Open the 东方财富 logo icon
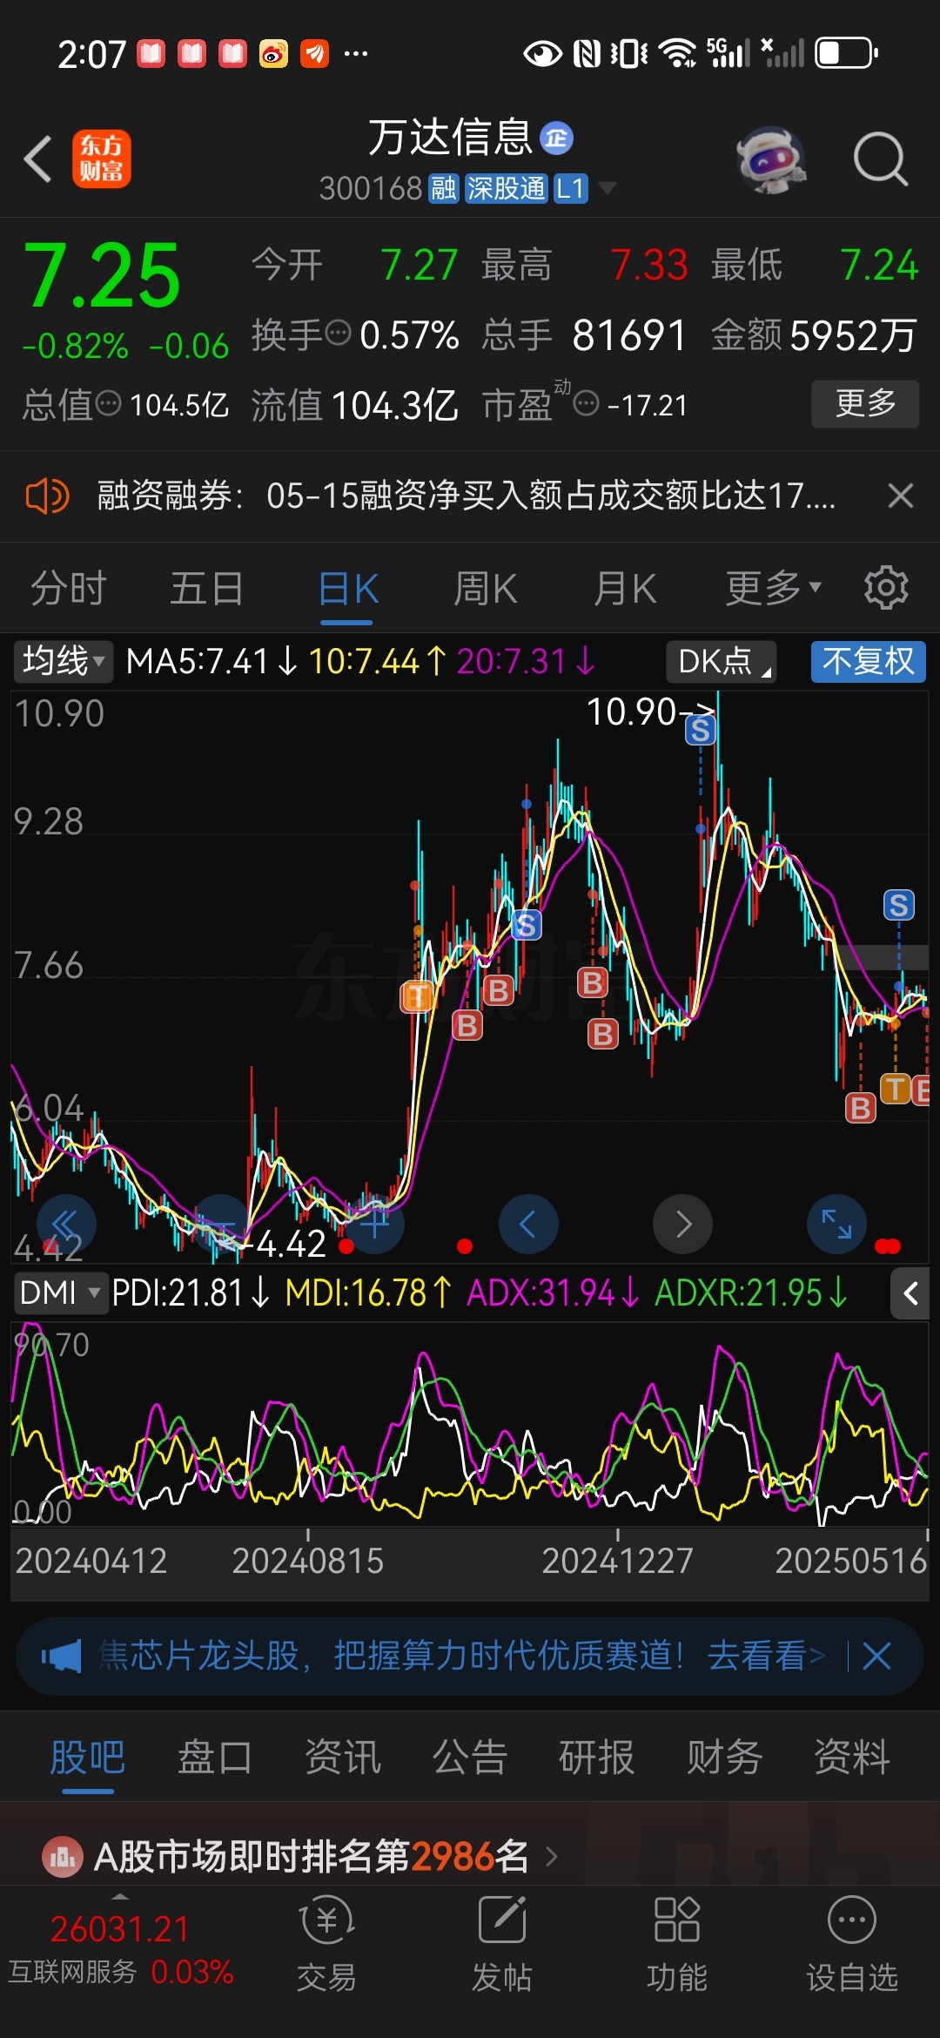This screenshot has width=940, height=2038. click(101, 159)
